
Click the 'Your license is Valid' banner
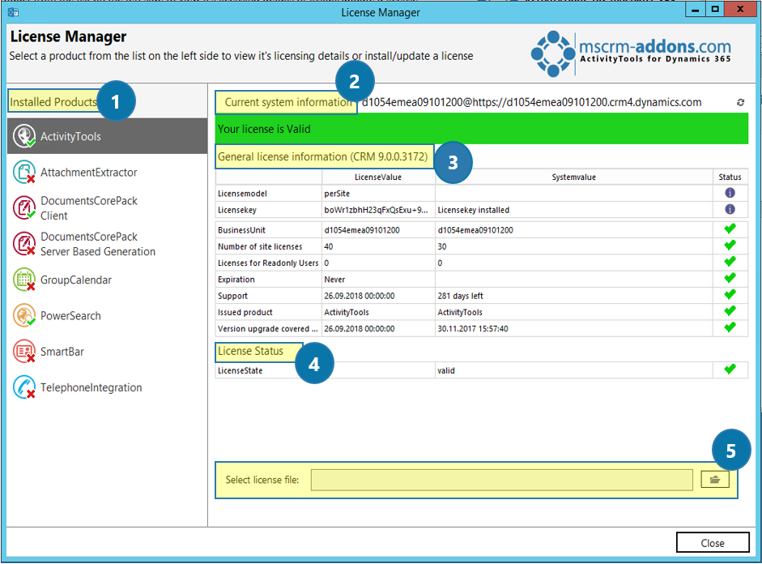482,129
